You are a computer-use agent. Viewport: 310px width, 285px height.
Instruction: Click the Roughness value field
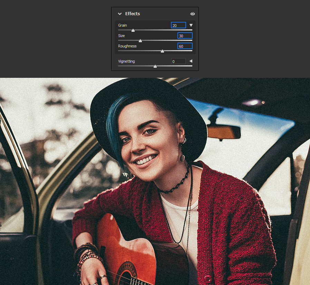185,46
